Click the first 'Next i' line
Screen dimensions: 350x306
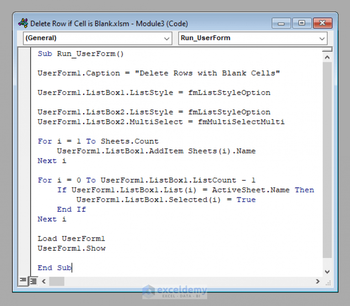(x=52, y=161)
